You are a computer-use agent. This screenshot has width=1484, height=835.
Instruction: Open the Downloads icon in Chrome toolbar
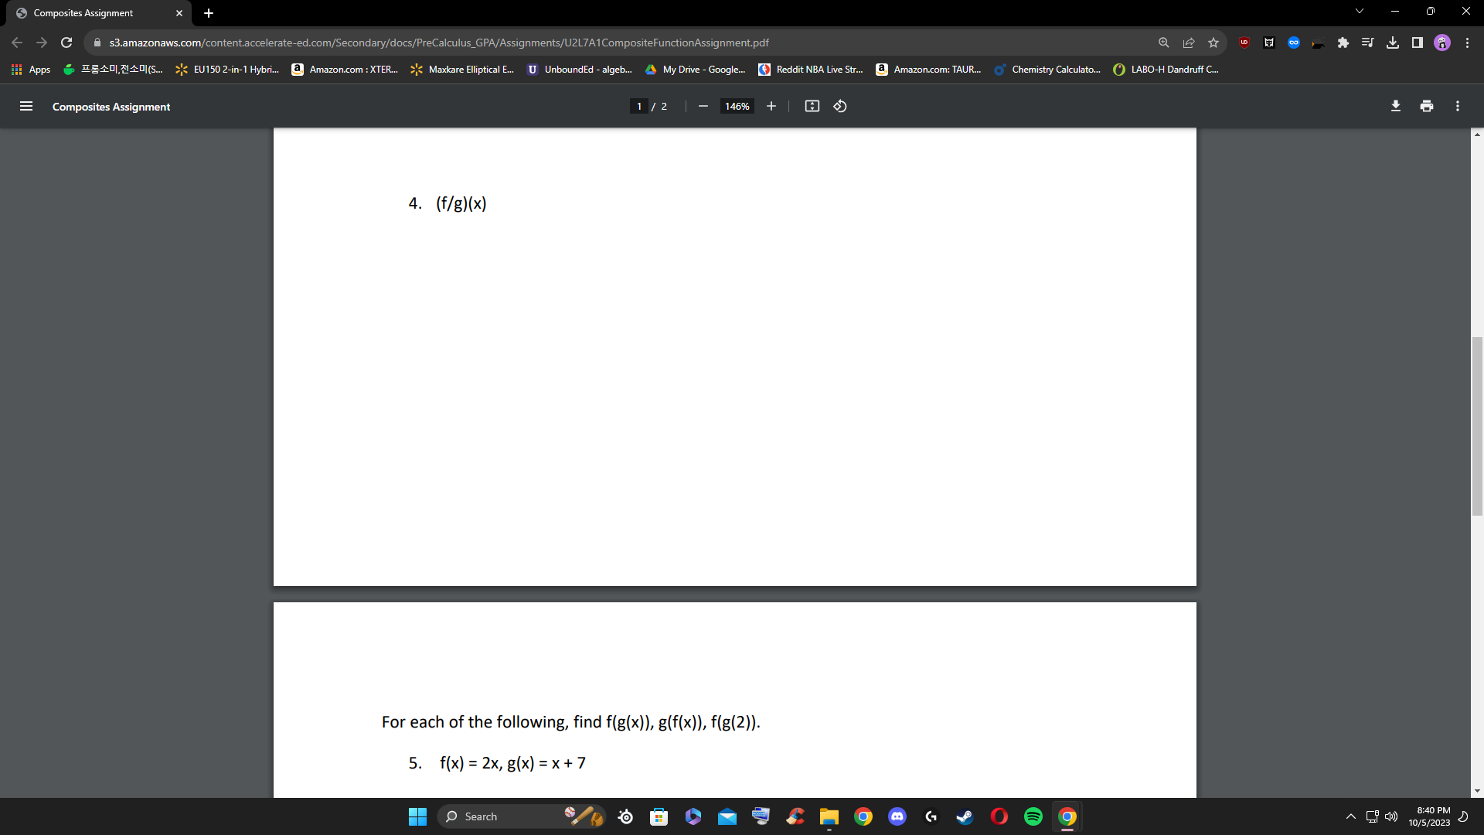tap(1393, 43)
